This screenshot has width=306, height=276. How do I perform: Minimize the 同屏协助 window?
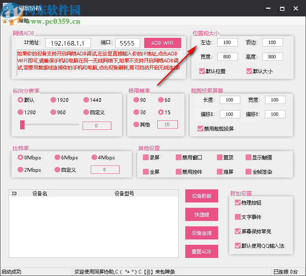coord(268,9)
